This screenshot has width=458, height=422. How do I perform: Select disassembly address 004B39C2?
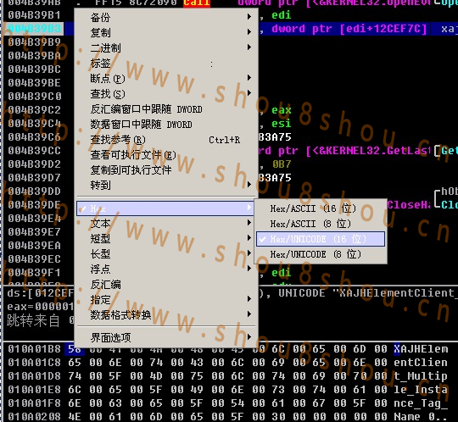tap(34, 109)
